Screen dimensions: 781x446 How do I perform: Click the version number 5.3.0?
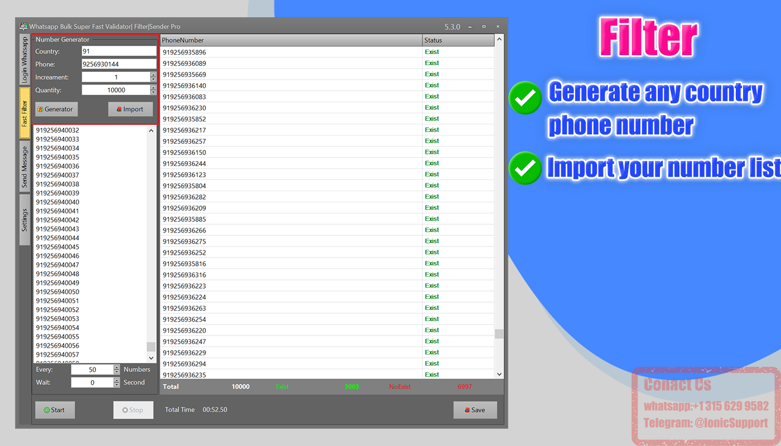tap(452, 27)
